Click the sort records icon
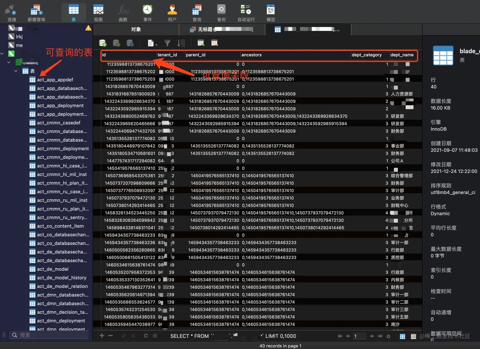 click(x=181, y=43)
